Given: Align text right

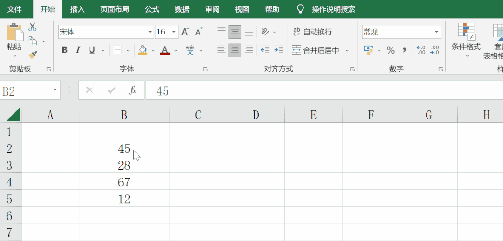Looking at the screenshot, I should 249,50.
